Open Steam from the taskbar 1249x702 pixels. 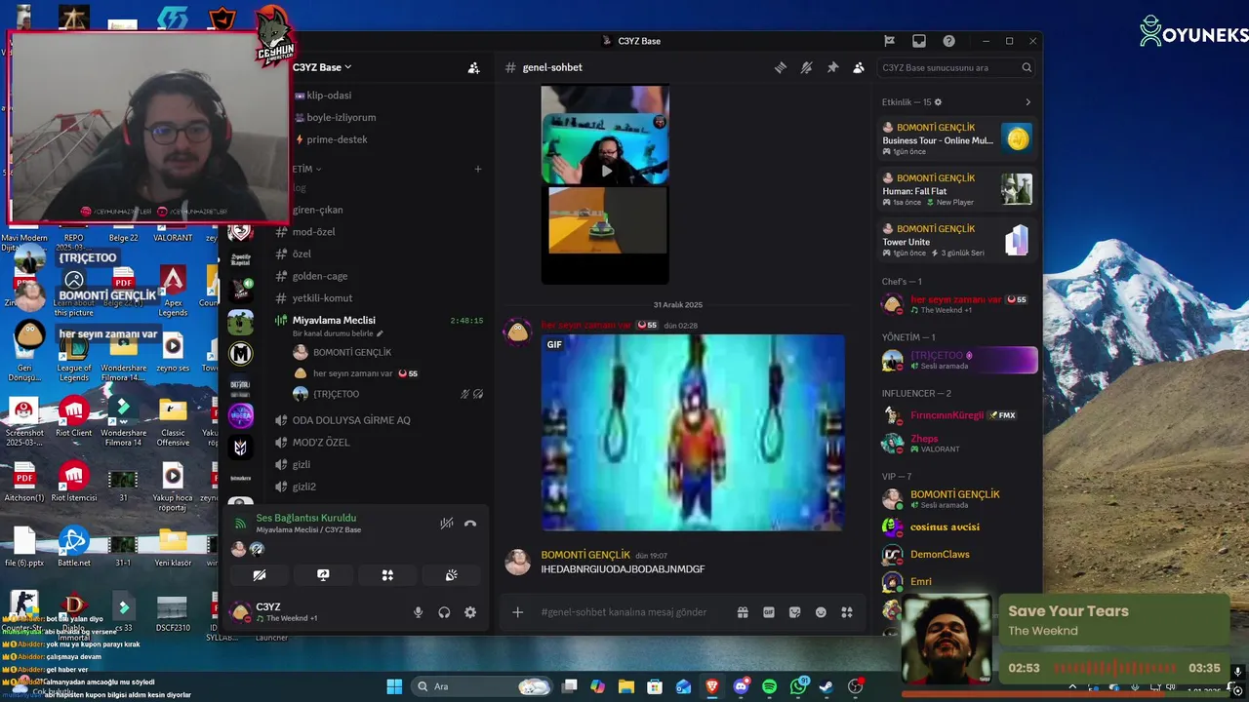pos(826,686)
